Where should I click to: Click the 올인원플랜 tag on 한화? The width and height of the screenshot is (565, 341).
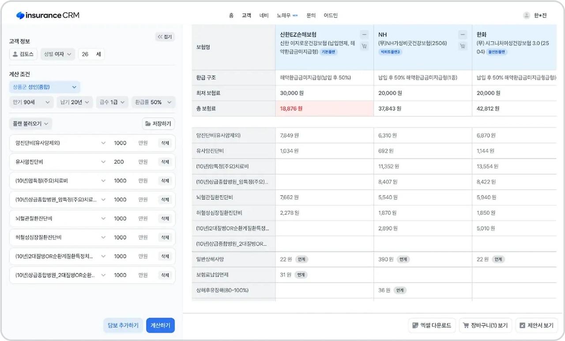497,52
